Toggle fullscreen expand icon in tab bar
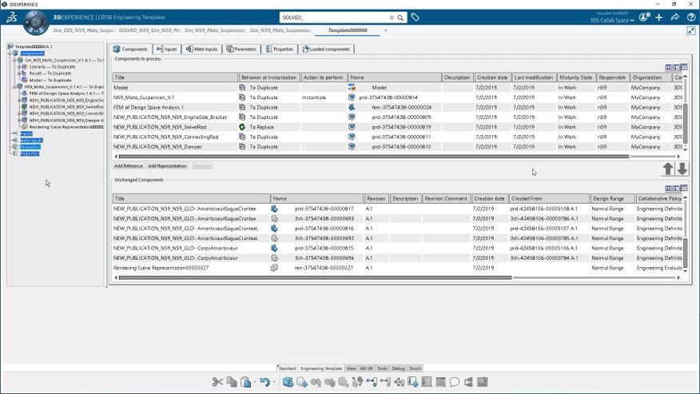This screenshot has width=700, height=394. click(691, 30)
